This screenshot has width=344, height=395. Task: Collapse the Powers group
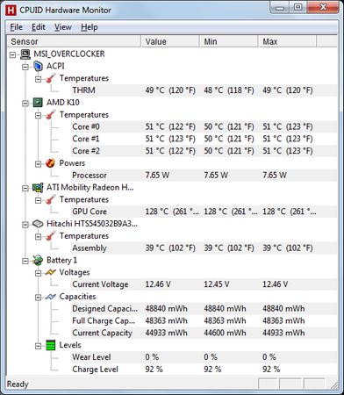pos(39,164)
